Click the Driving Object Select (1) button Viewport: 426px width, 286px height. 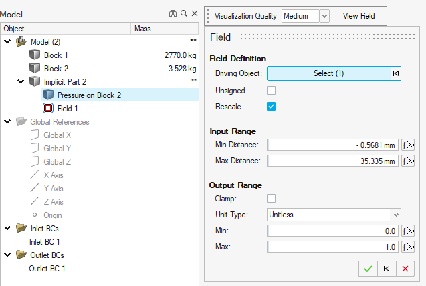[328, 73]
